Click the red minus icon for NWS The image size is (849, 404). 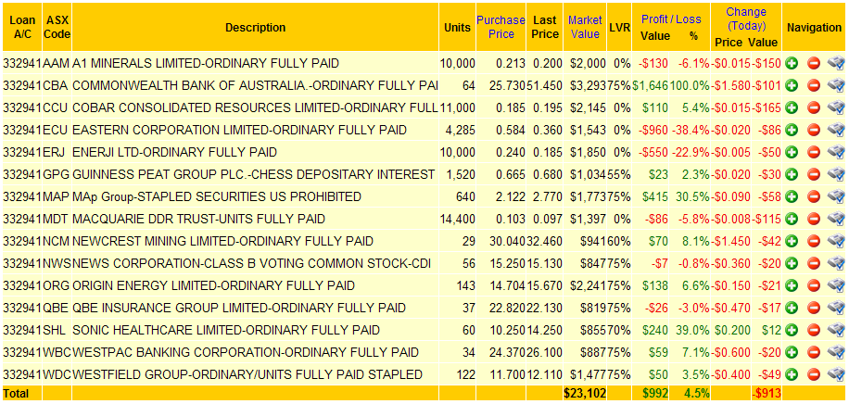pos(814,264)
